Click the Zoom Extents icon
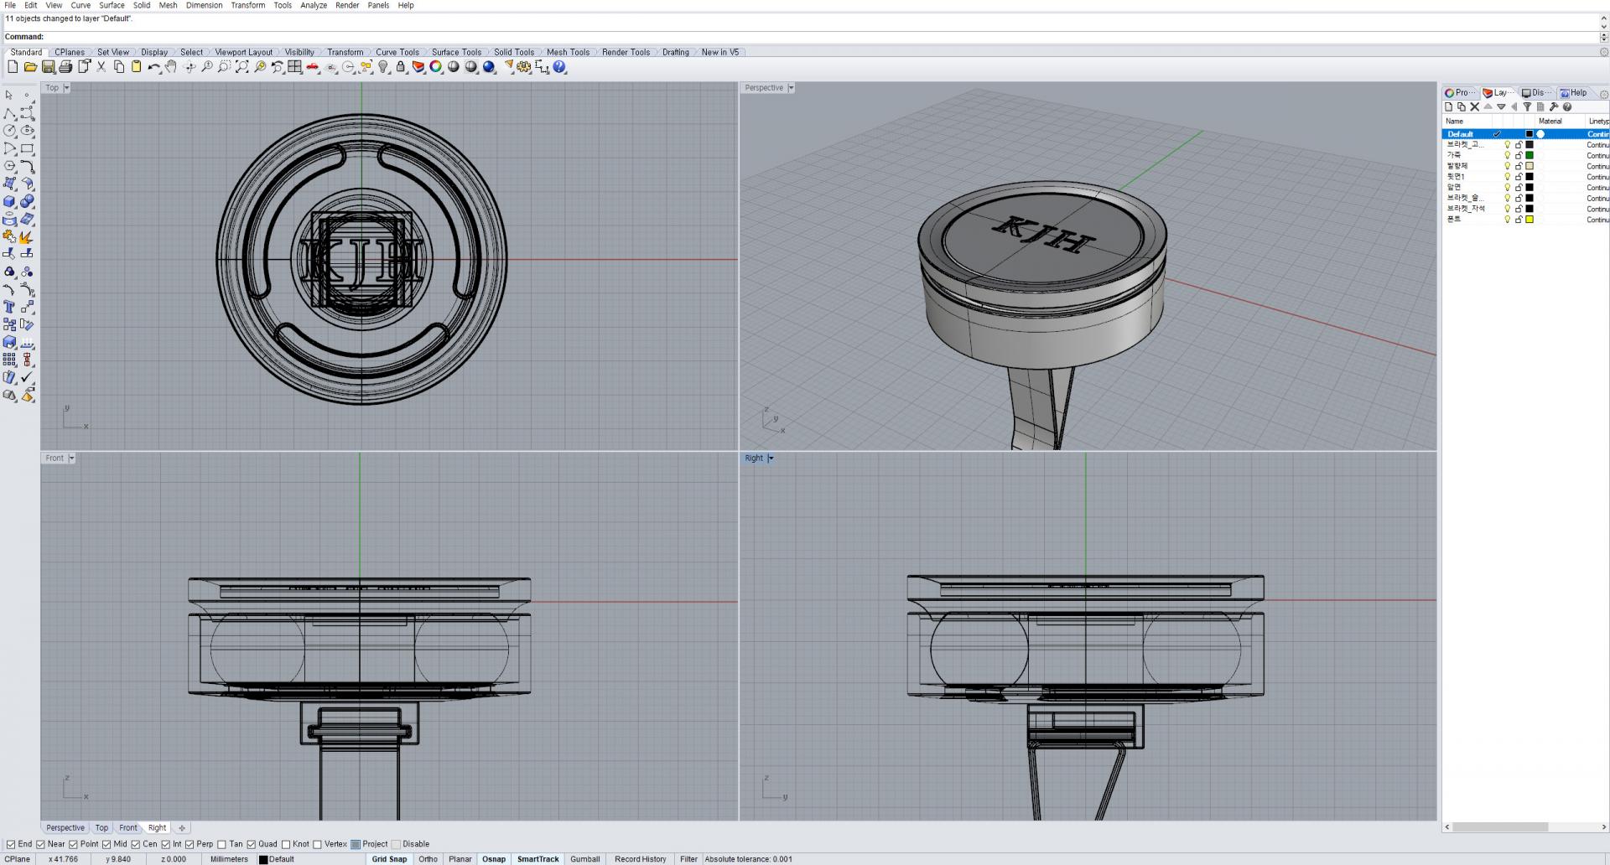Viewport: 1610px width, 865px height. pyautogui.click(x=241, y=67)
